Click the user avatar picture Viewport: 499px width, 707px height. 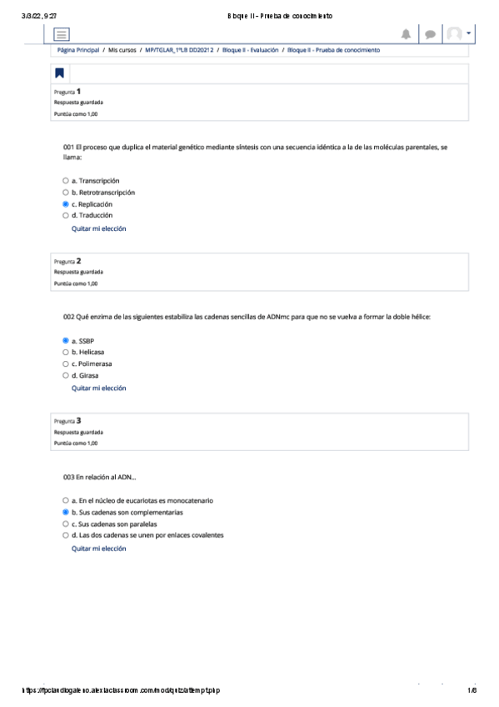[454, 34]
